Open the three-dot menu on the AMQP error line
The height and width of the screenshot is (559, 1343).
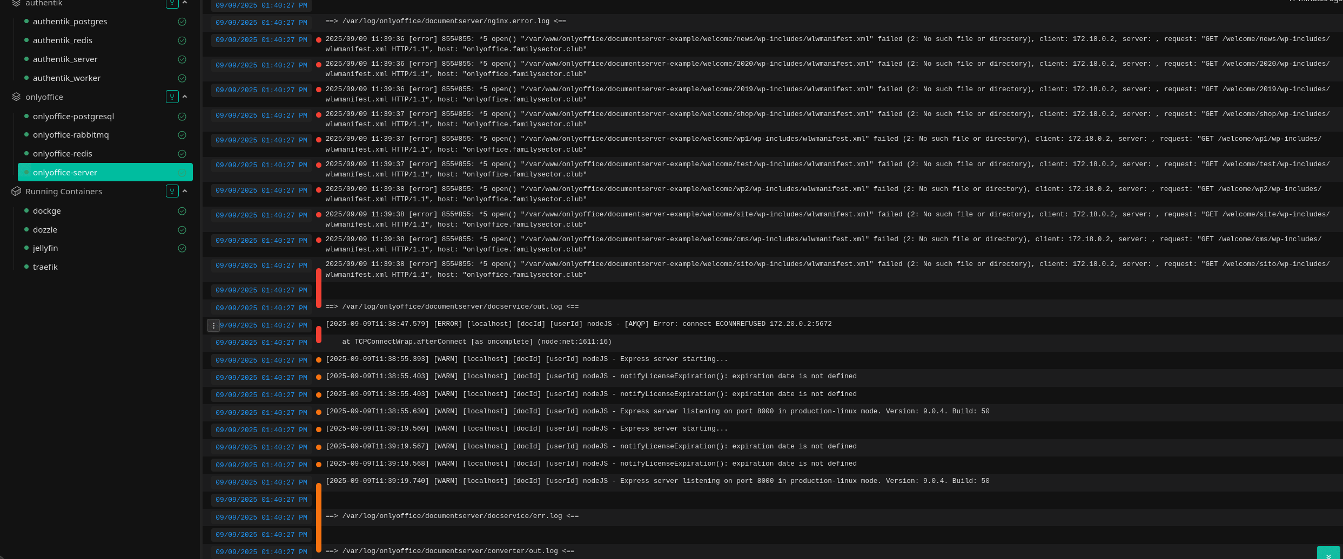click(x=213, y=325)
